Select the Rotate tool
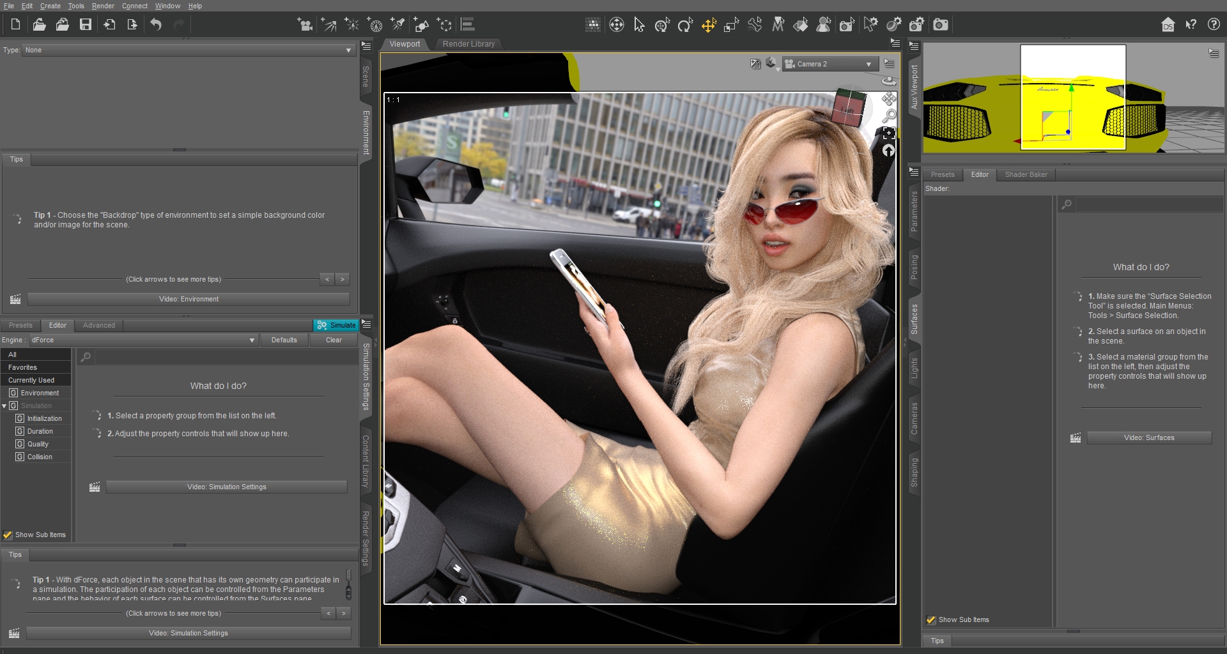Image resolution: width=1227 pixels, height=654 pixels. pyautogui.click(x=685, y=25)
